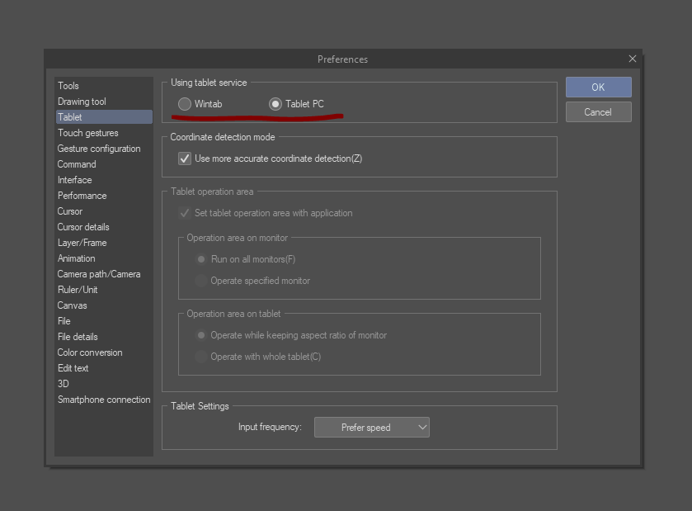Viewport: 692px width, 511px height.
Task: Open the Input frequency dropdown
Action: coord(372,428)
